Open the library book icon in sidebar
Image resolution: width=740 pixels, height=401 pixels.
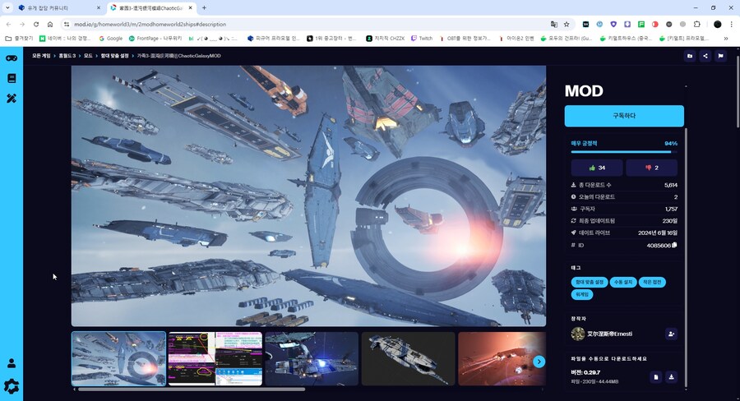pyautogui.click(x=12, y=79)
